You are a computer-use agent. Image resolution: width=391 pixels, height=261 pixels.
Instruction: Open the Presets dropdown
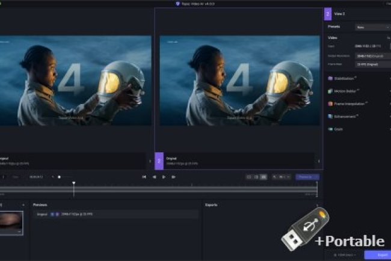click(373, 27)
